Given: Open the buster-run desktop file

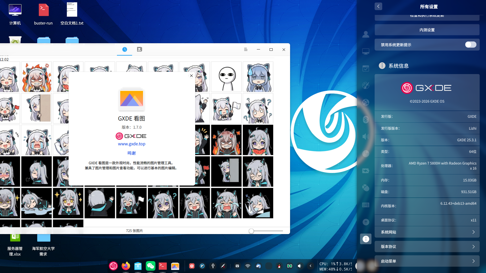Looking at the screenshot, I should click(43, 15).
